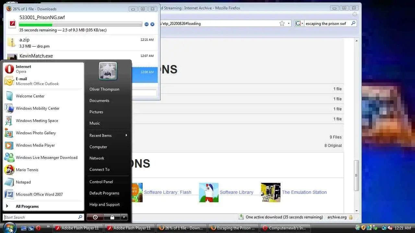Click the Start orb button
This screenshot has width=415, height=233.
[x=9, y=228]
